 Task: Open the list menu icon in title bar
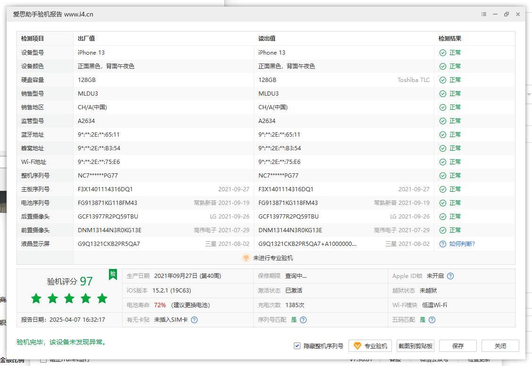point(484,14)
